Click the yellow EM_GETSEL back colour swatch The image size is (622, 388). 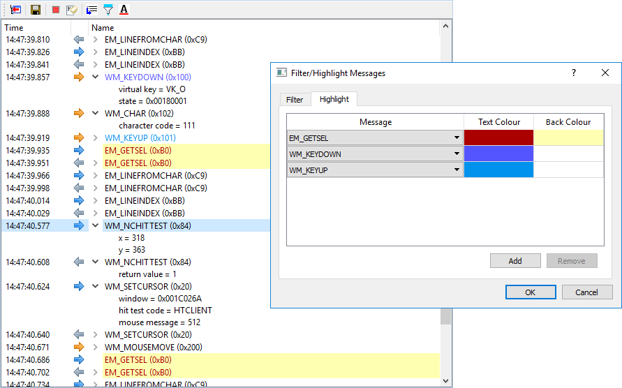coord(568,137)
